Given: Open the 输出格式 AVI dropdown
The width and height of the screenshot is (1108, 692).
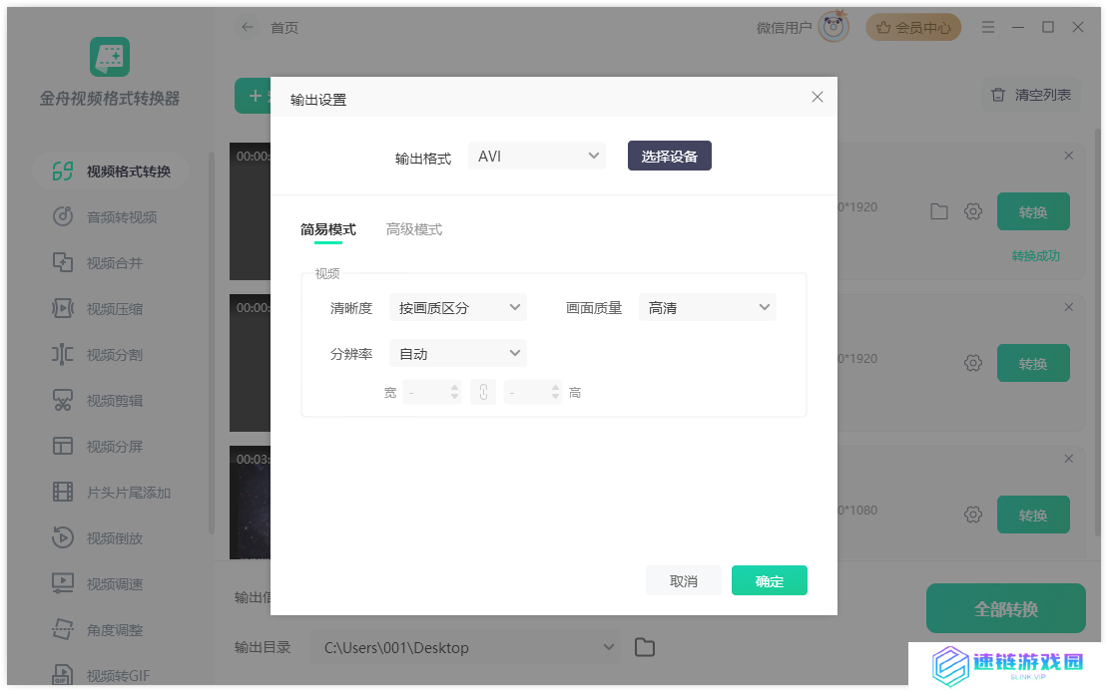Looking at the screenshot, I should pos(536,157).
